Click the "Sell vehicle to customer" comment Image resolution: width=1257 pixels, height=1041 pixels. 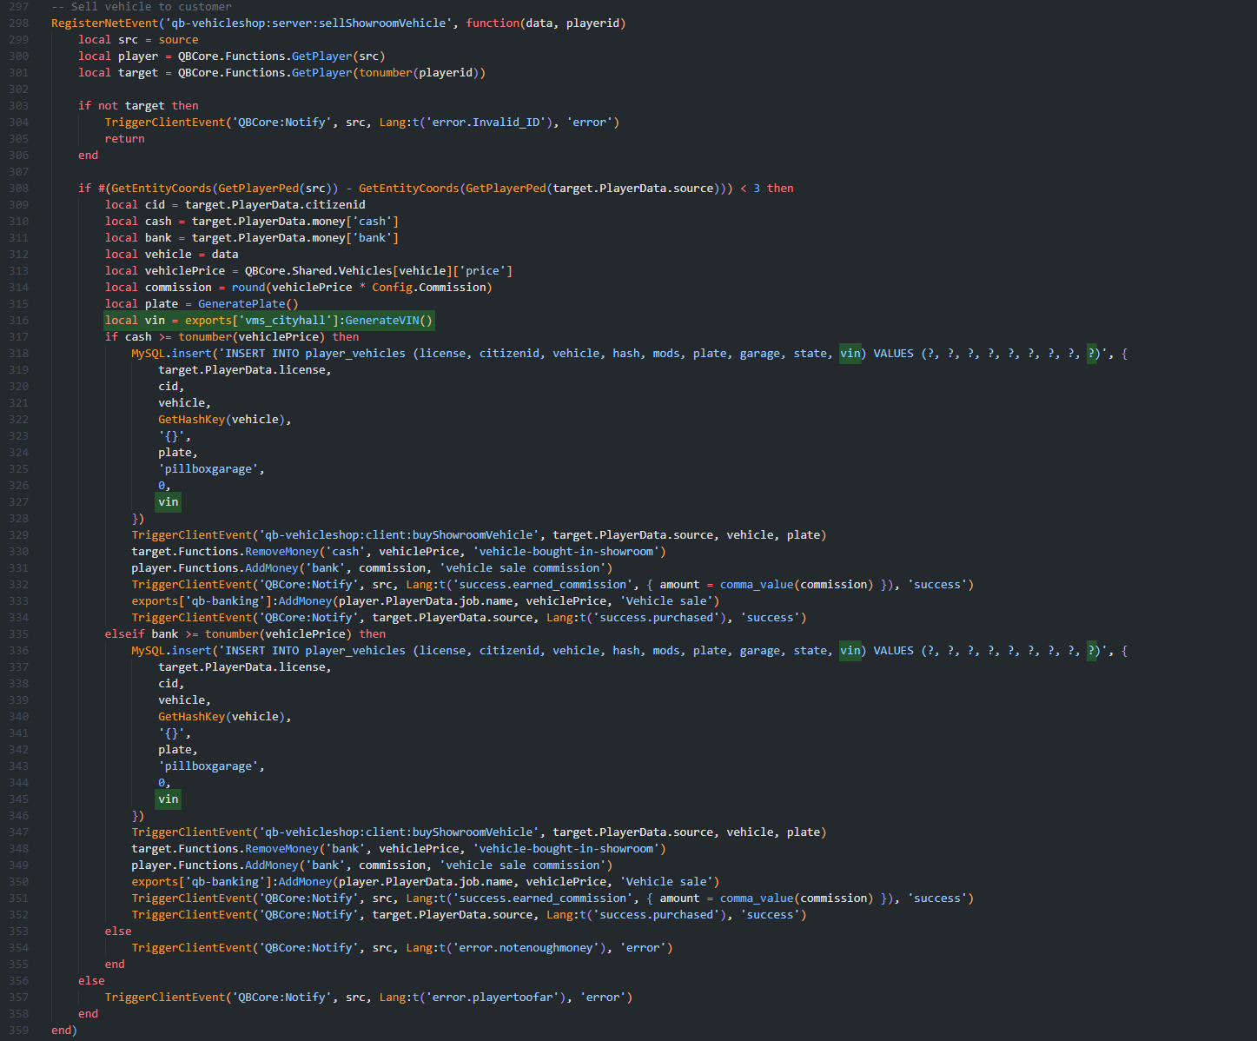tap(151, 7)
